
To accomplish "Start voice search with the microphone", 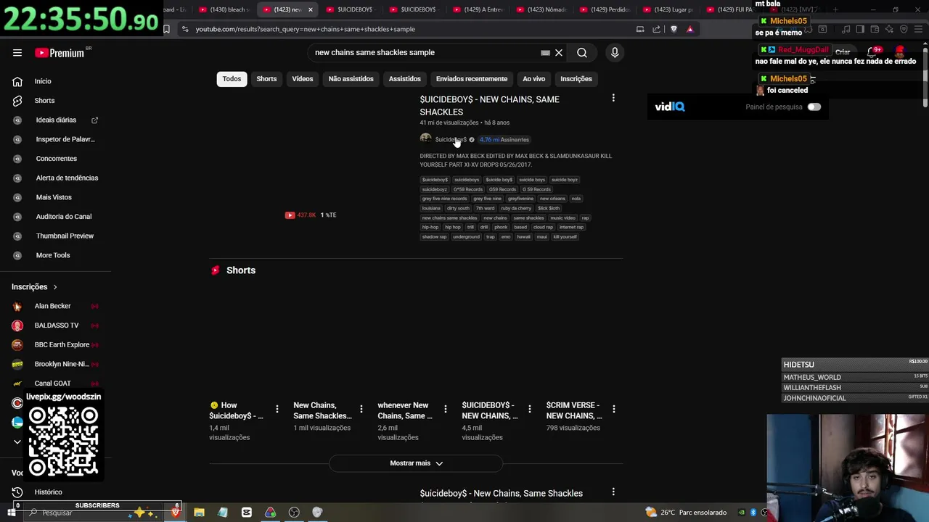I will point(615,52).
